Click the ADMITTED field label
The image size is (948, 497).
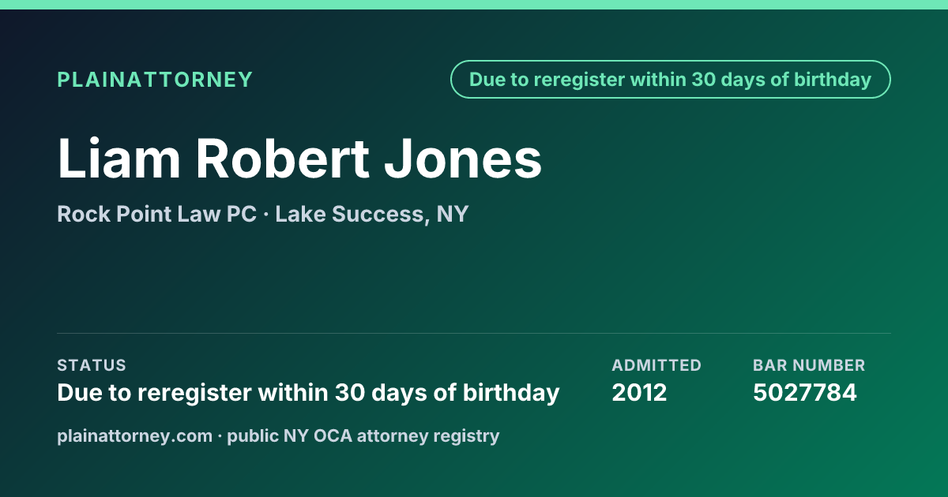(x=656, y=365)
